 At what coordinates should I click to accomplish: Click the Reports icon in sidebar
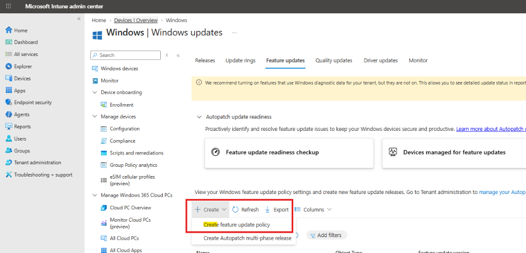coord(9,126)
